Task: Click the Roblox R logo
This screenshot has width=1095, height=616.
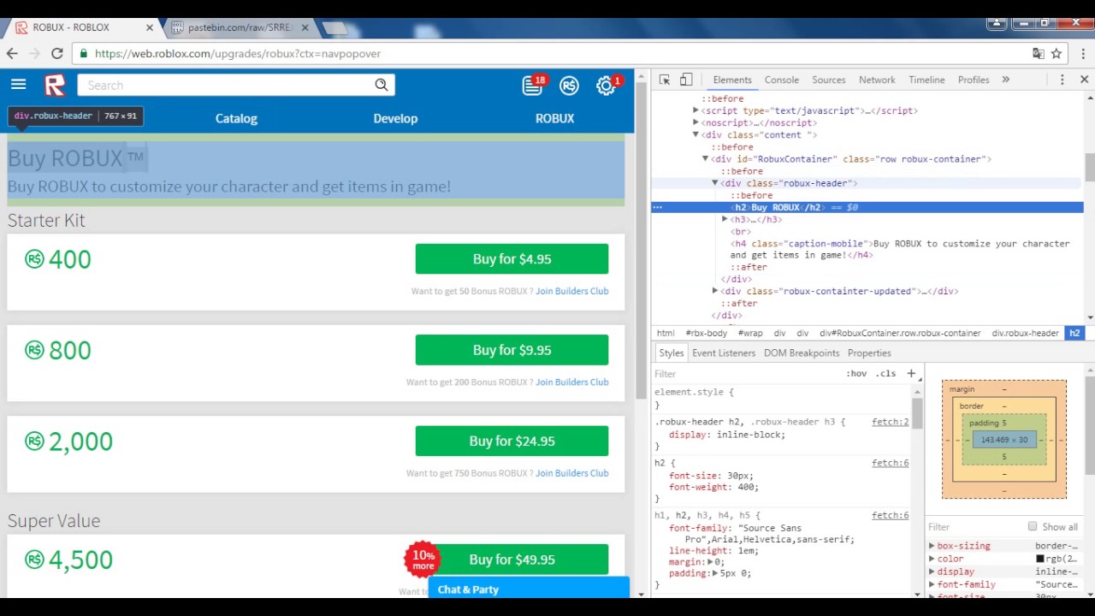Action: (55, 85)
